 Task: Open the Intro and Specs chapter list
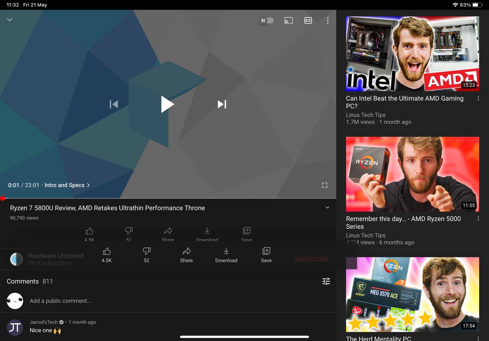pos(67,185)
